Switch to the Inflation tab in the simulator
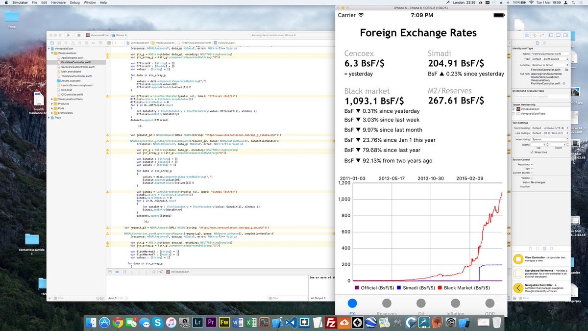Screen dimensions: 588x331 pyautogui.click(x=455, y=306)
